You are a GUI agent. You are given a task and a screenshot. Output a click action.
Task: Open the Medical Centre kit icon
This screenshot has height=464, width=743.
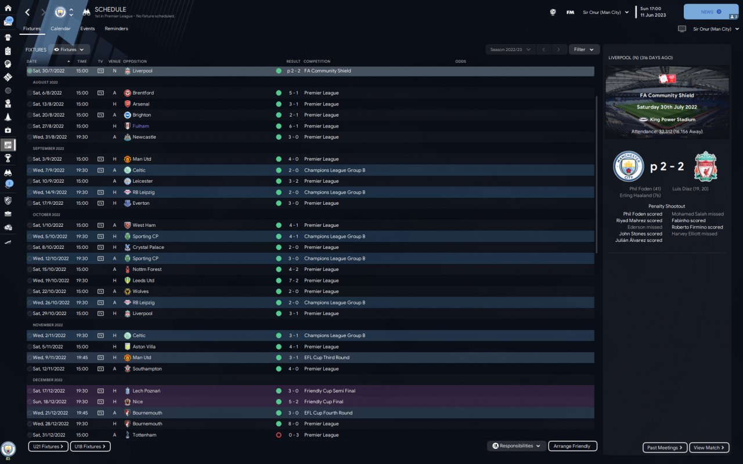(x=8, y=130)
